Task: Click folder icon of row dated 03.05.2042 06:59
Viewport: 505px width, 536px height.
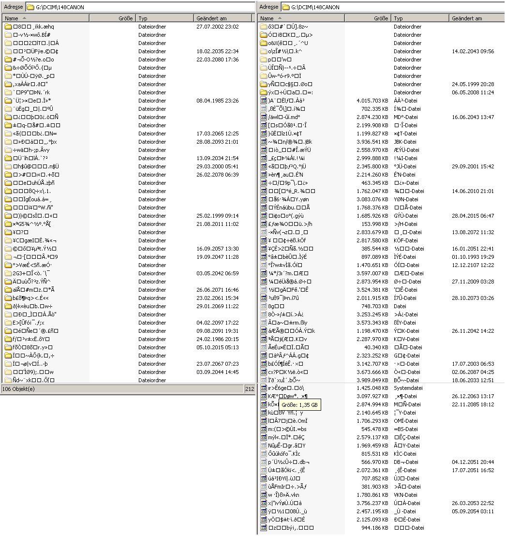Action: pyautogui.click(x=8, y=273)
